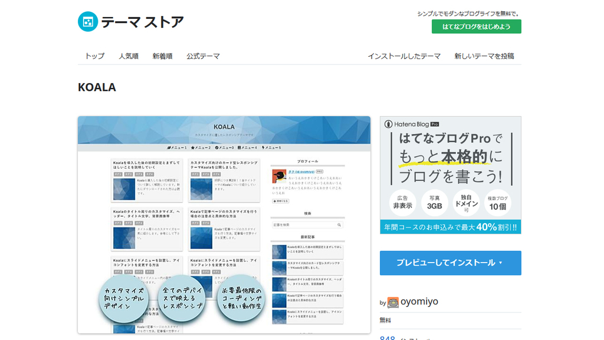Click the 独自ドメイン circle in the ad
The image size is (604, 340).
pyautogui.click(x=466, y=202)
